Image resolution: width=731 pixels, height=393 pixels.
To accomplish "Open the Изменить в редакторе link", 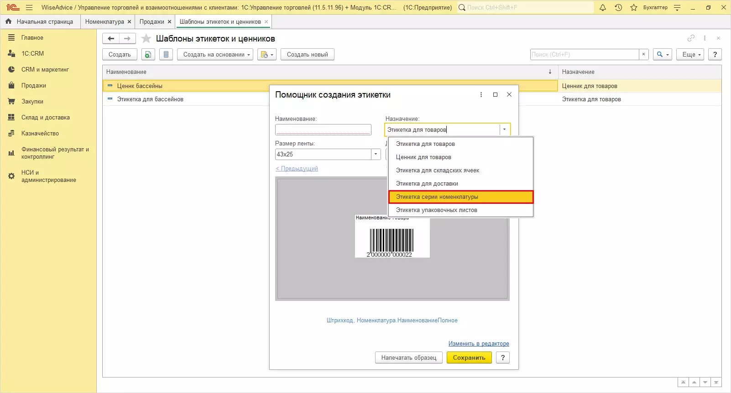I will click(479, 344).
